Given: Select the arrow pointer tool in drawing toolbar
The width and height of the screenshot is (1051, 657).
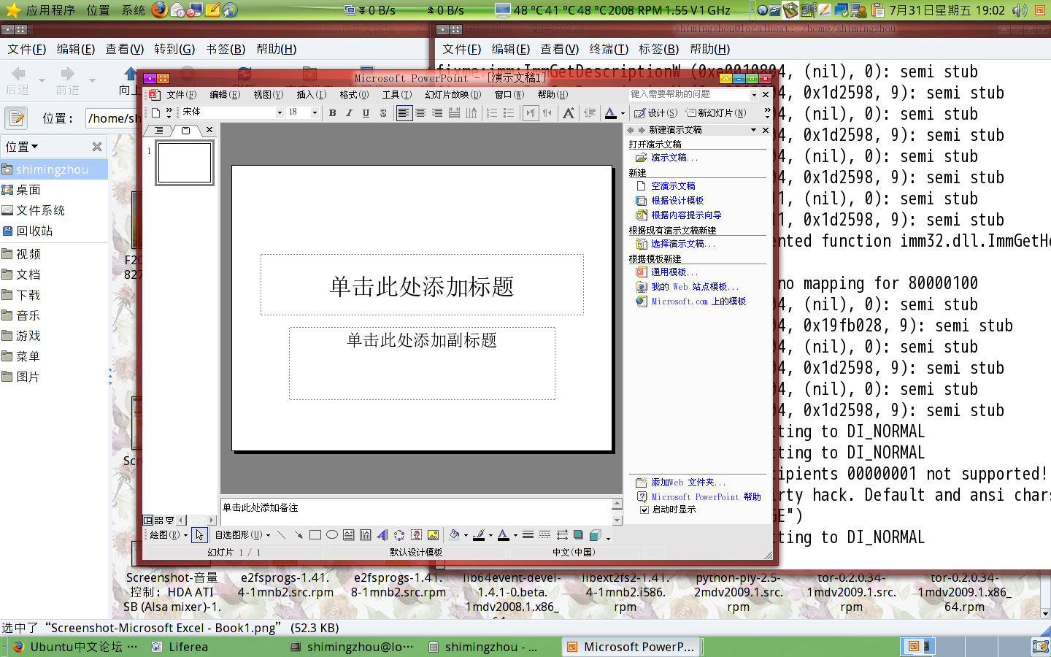Looking at the screenshot, I should 199,534.
